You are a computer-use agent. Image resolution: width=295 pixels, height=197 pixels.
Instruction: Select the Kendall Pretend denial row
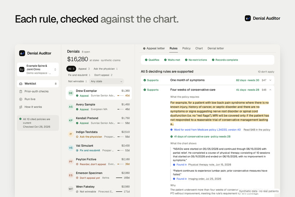(x=98, y=120)
